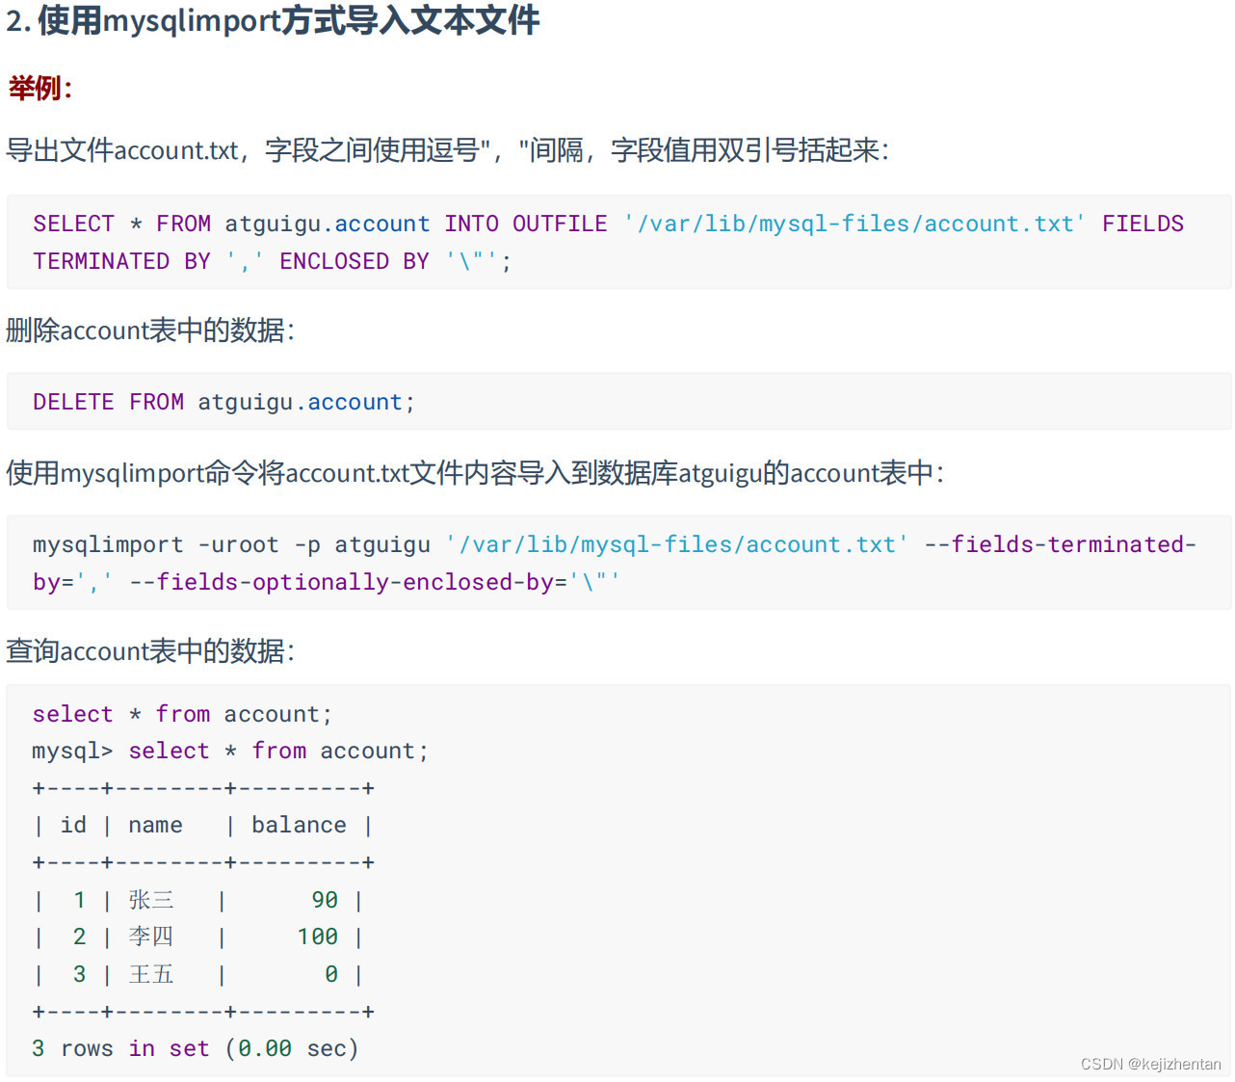Click the name cell "张三"
The image size is (1235, 1082).
tap(151, 900)
